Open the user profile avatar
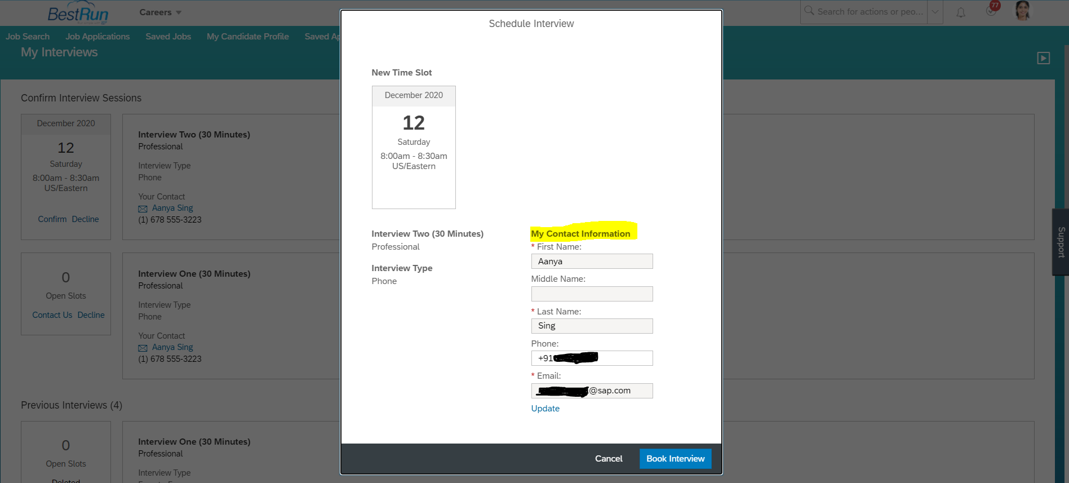 click(1023, 11)
